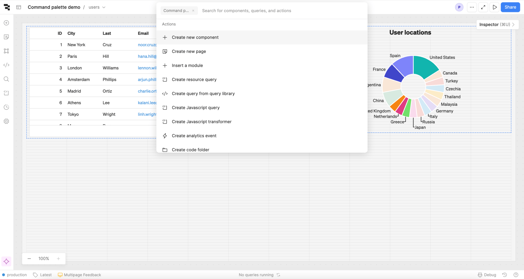Click the Latest tag in status bar
524x279 pixels.
coord(42,275)
